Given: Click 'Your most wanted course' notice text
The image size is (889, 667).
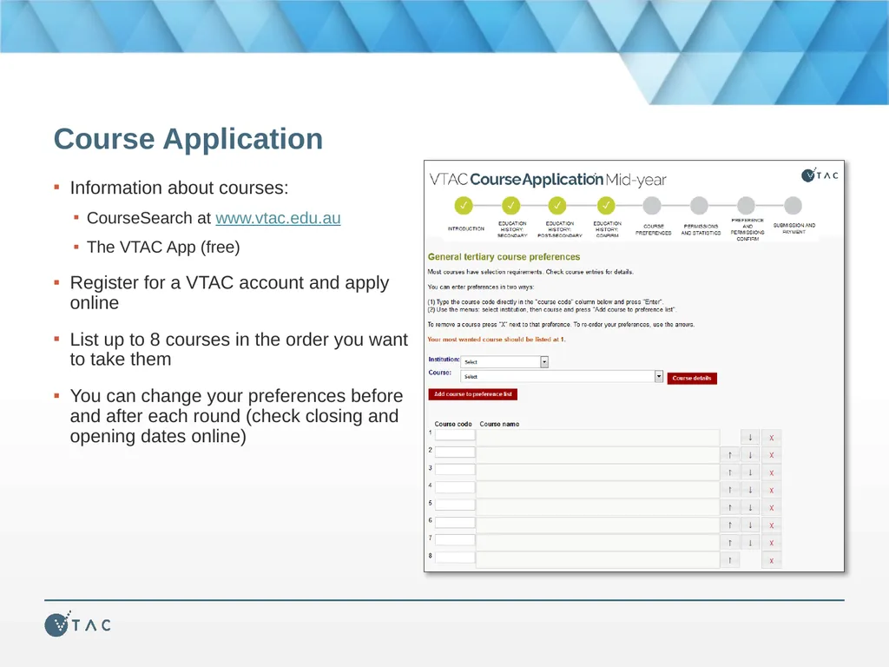Looking at the screenshot, I should [496, 340].
